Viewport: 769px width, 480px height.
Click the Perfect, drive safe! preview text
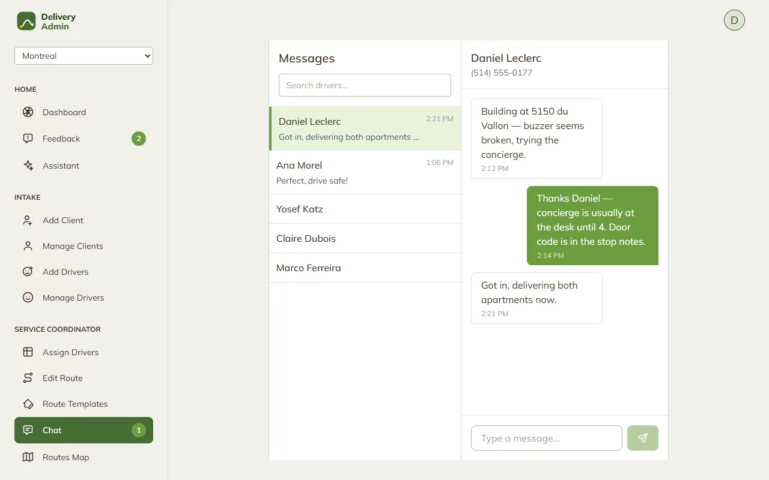click(x=312, y=181)
